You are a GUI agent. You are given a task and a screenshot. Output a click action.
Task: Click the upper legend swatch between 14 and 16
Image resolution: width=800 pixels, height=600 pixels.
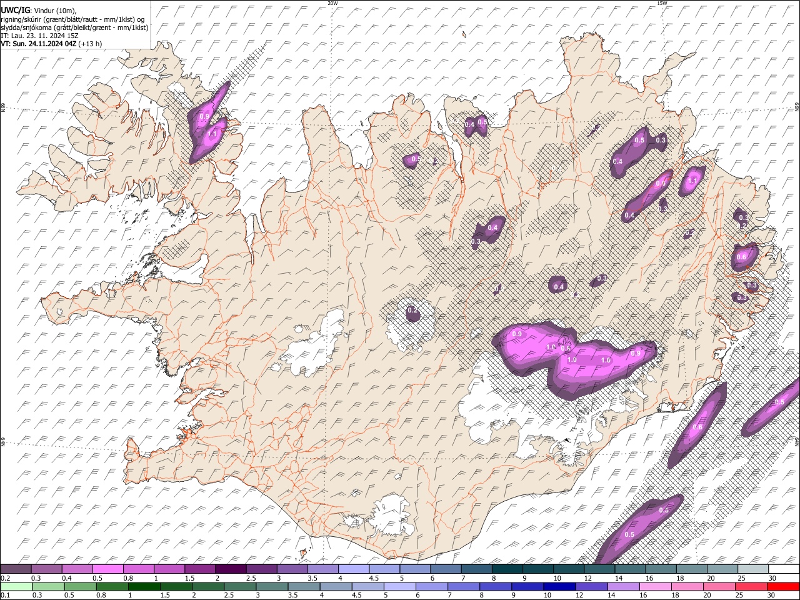click(x=630, y=569)
